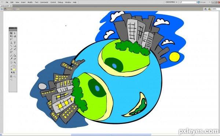Click the Black and White colors icon
Viewport: 220px width, 136px height.
coord(11,73)
